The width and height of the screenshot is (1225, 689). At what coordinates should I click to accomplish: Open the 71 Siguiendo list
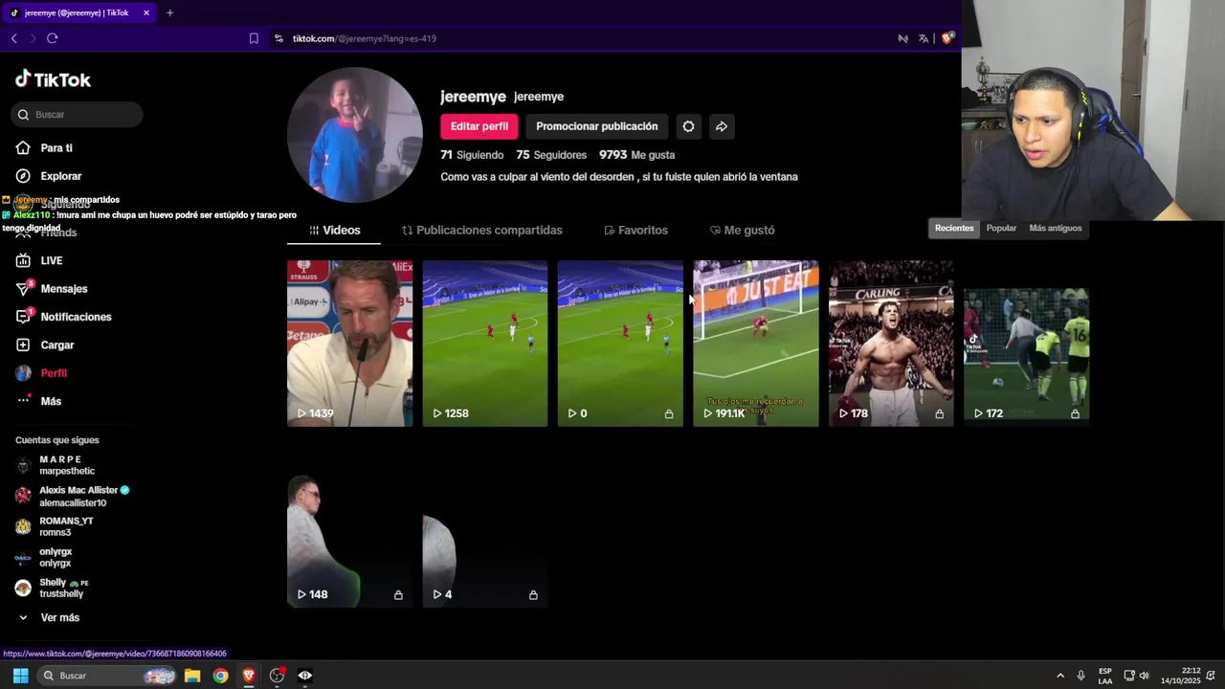pyautogui.click(x=472, y=155)
